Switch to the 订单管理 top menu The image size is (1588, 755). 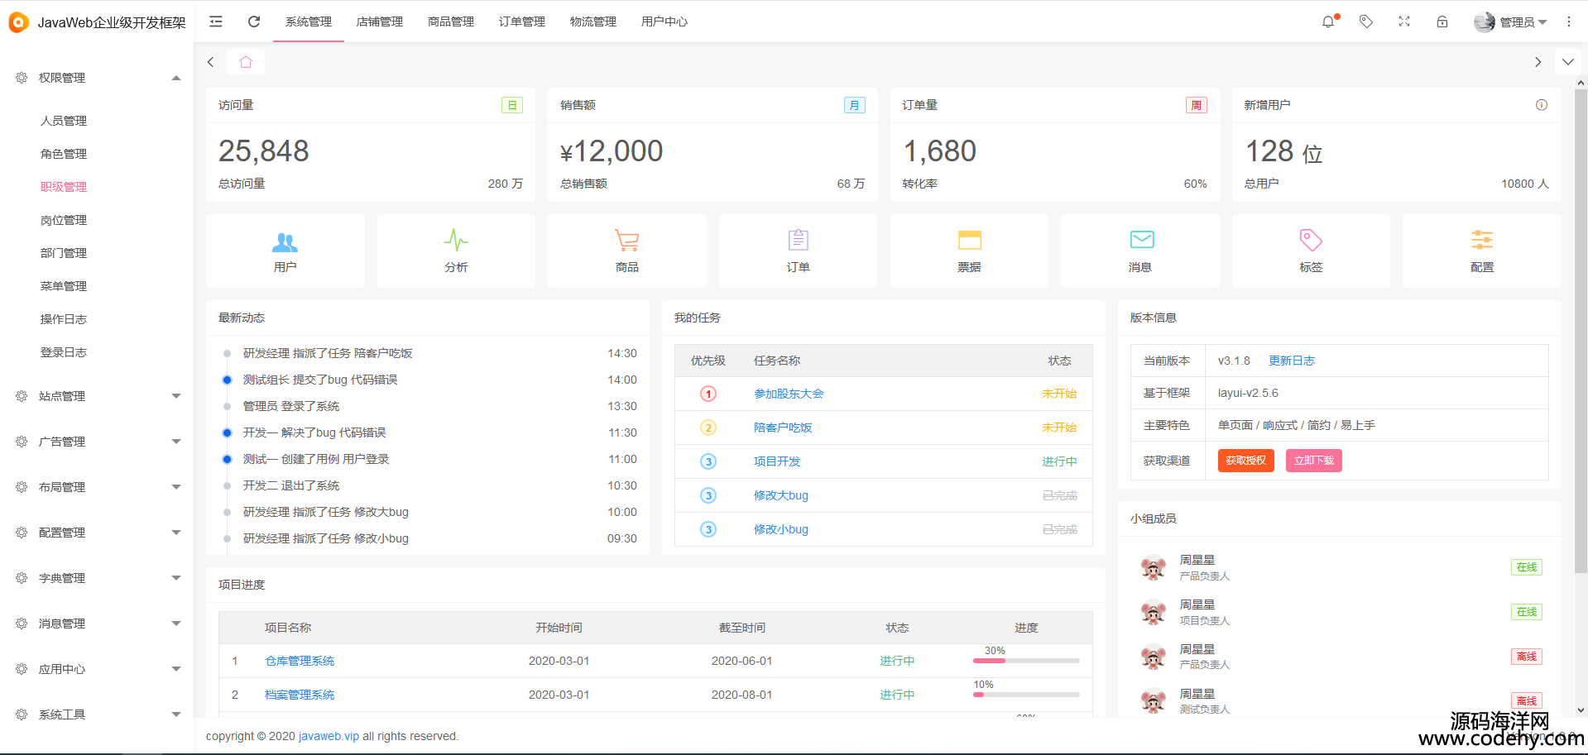pos(521,22)
